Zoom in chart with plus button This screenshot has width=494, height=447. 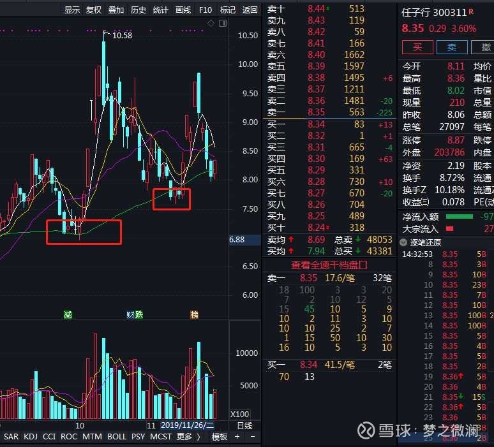coord(237,437)
